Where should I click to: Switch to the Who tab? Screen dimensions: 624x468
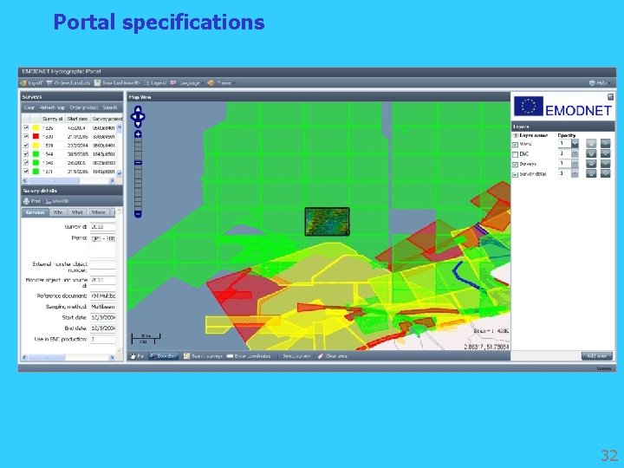click(x=58, y=212)
